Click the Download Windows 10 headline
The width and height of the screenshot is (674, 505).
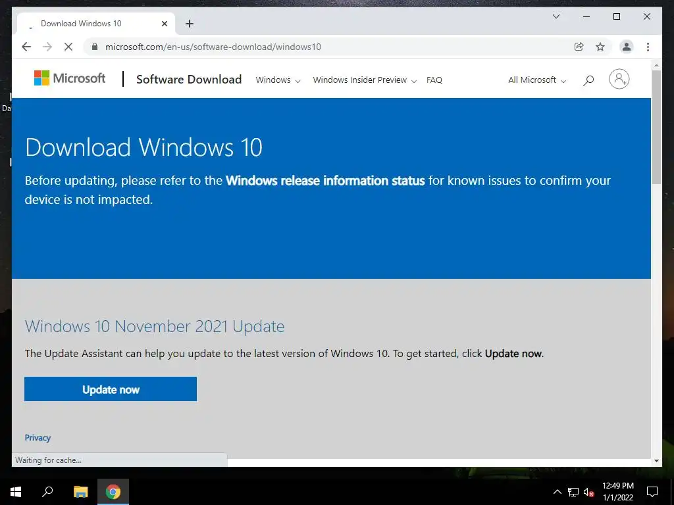coord(143,147)
